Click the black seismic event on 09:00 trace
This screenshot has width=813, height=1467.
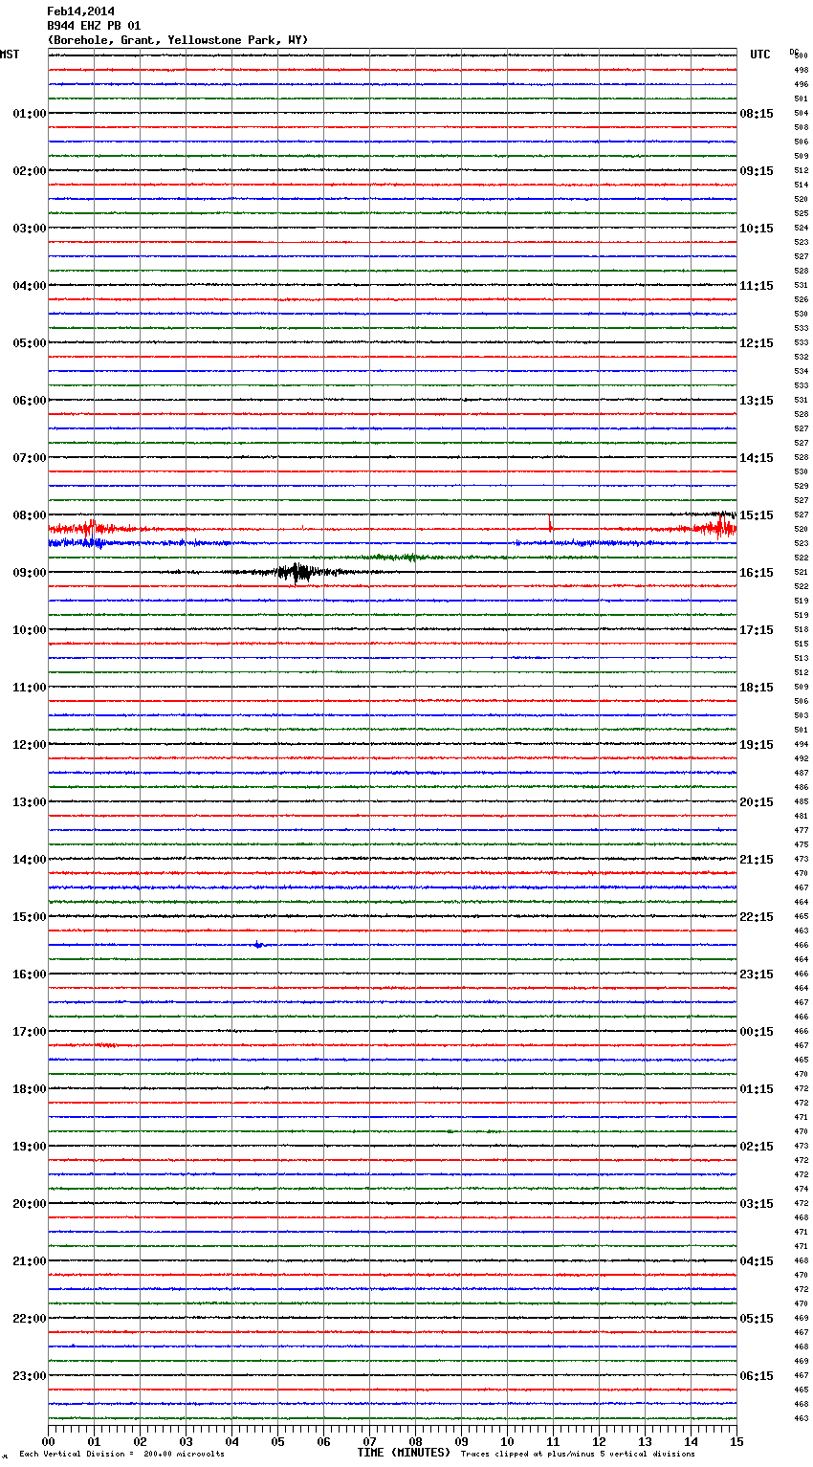[298, 573]
